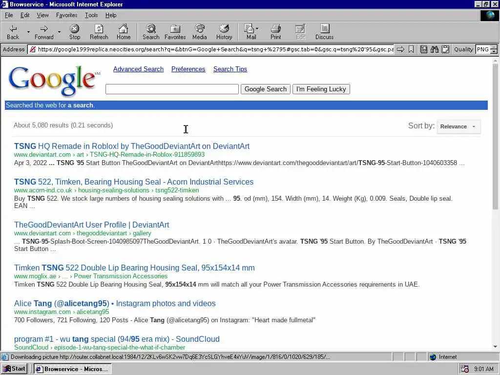500x375 pixels.
Task: Open the Back history dropdown arrow
Action: pyautogui.click(x=28, y=32)
